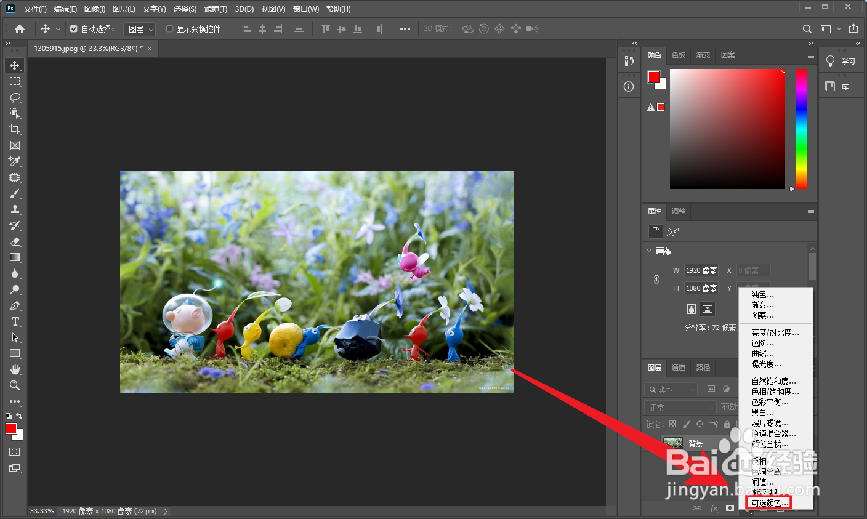This screenshot has height=519, width=867.
Task: Select the Eyedropper tool
Action: point(15,161)
